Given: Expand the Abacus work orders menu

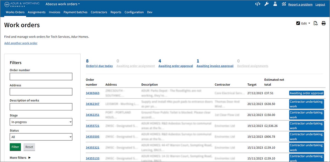Looking at the screenshot, I should [x=62, y=4].
